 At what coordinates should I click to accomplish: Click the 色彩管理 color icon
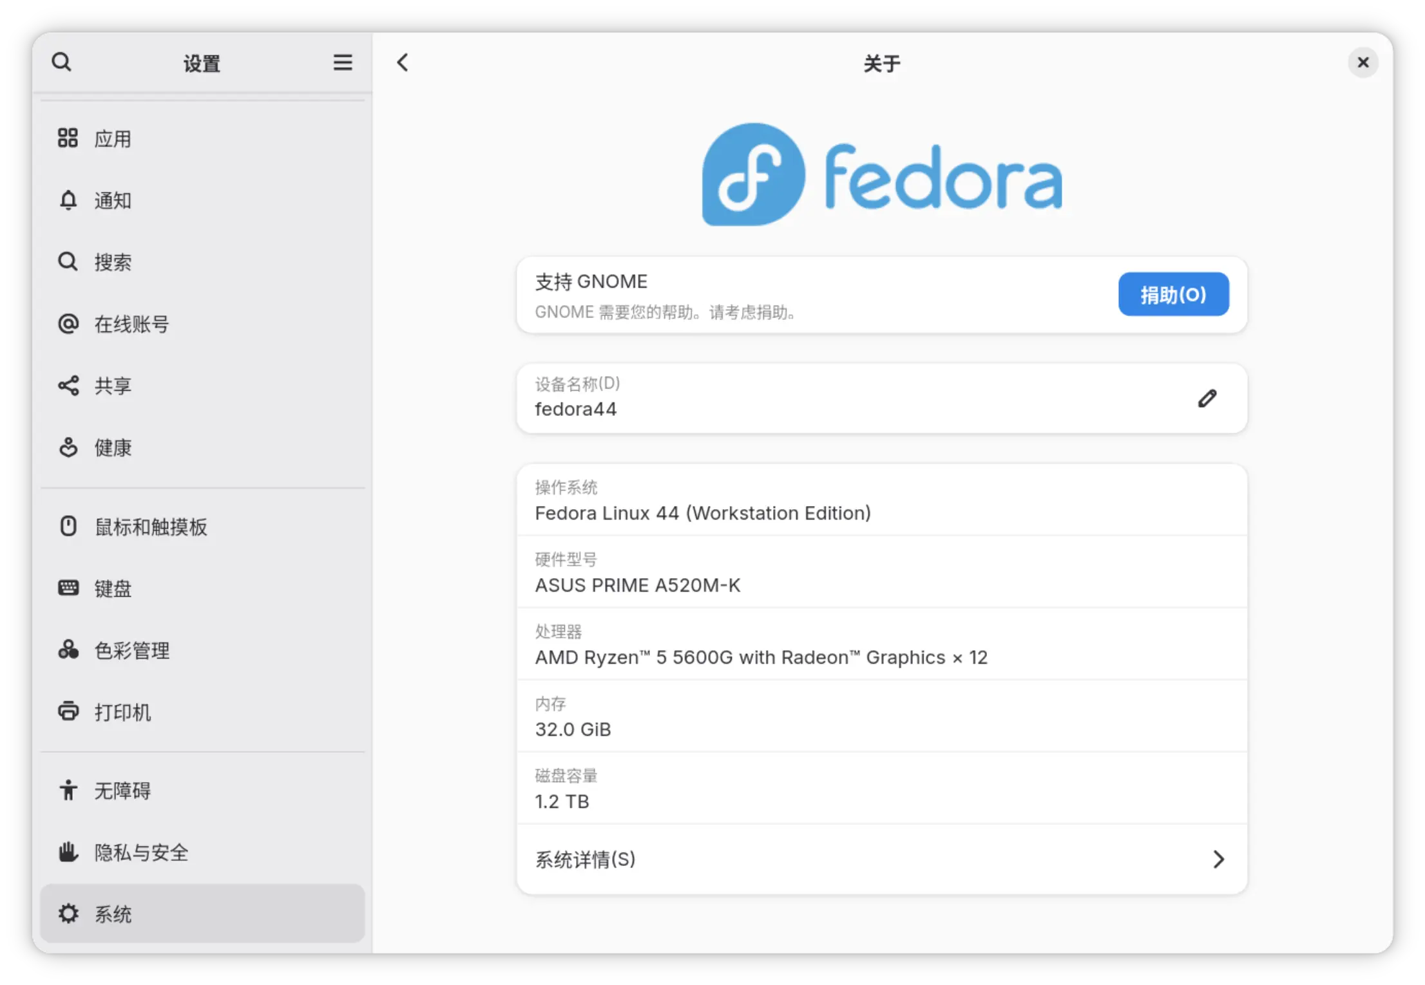(x=68, y=650)
